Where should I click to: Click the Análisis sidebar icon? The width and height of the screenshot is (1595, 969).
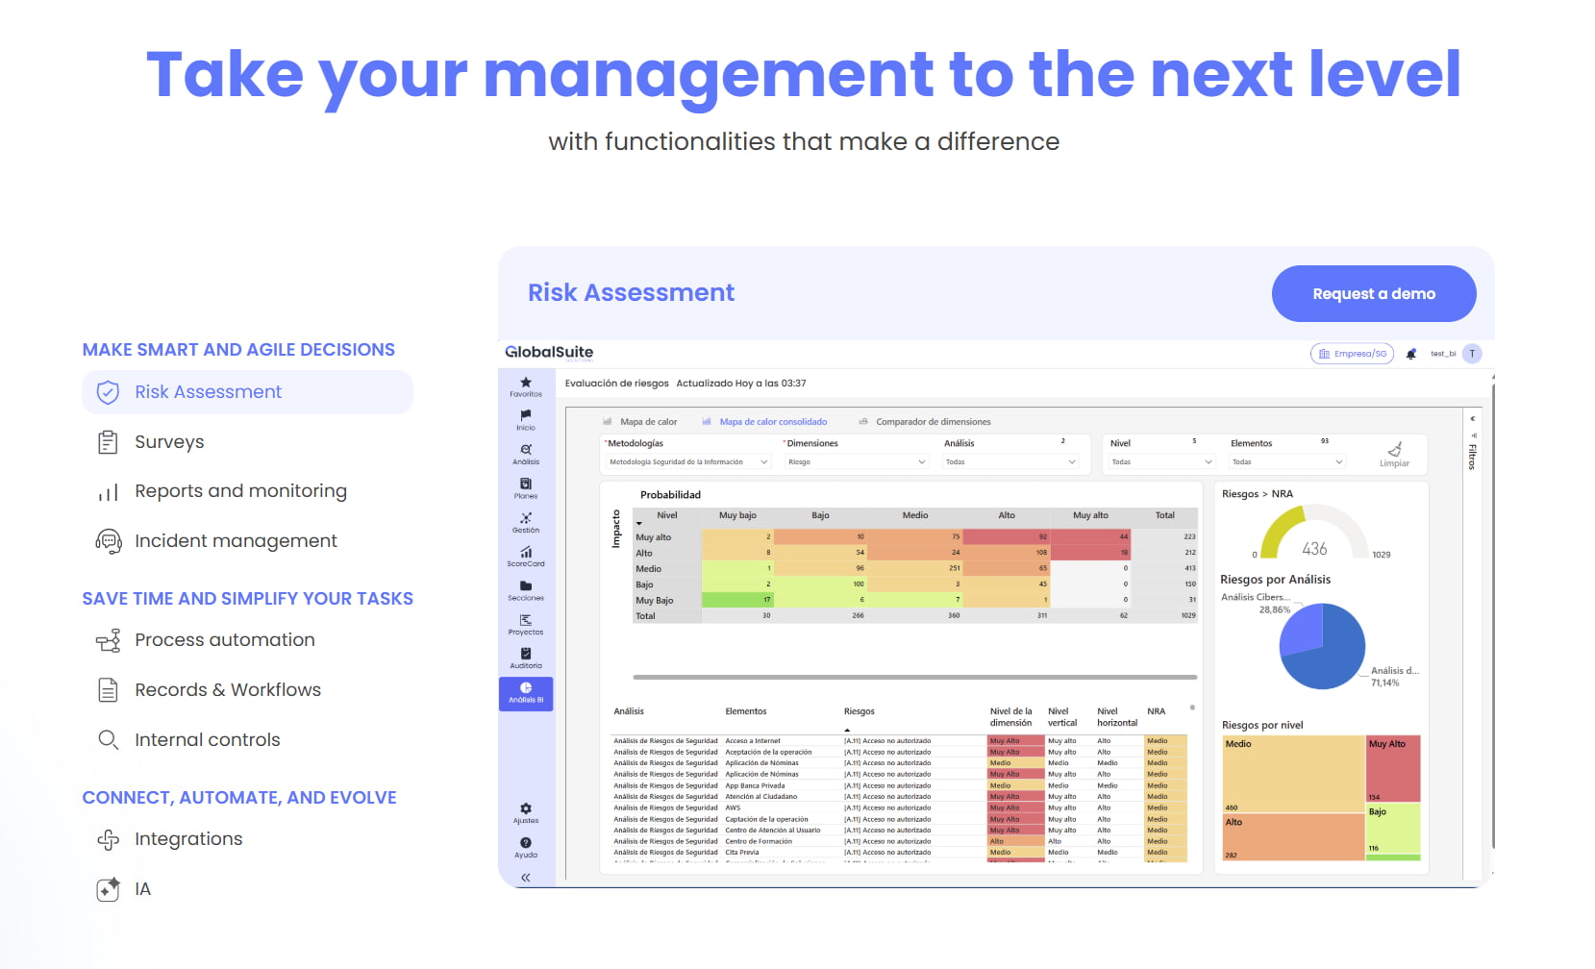526,453
